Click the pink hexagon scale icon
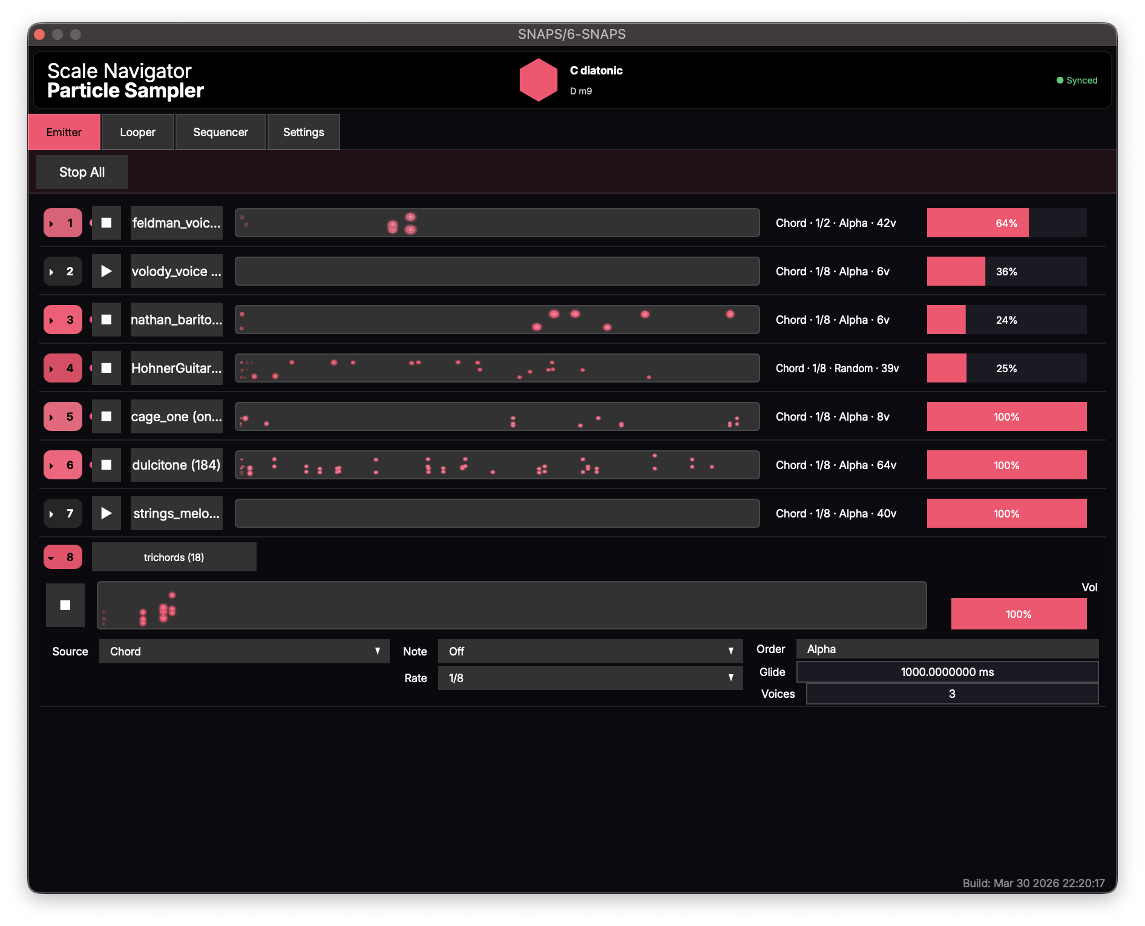The image size is (1145, 926). [x=538, y=80]
